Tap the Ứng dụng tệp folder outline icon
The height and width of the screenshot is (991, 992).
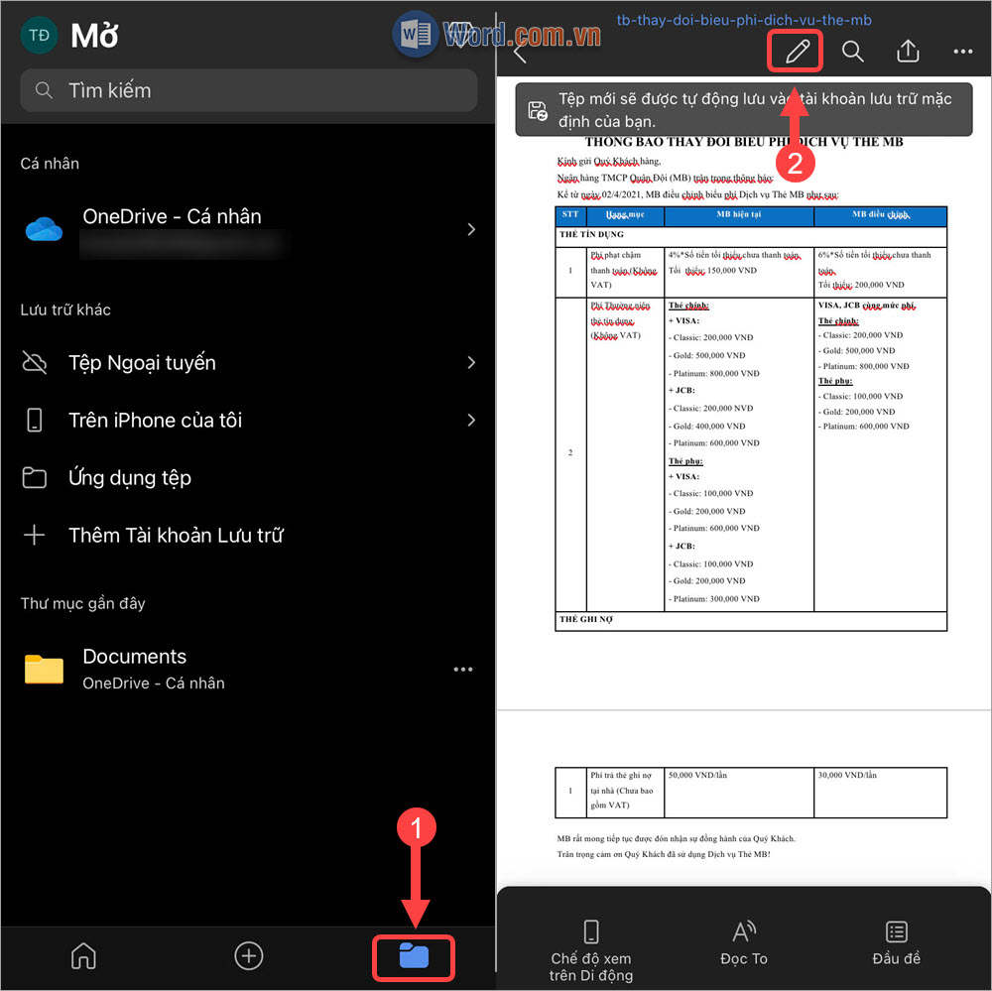[34, 478]
